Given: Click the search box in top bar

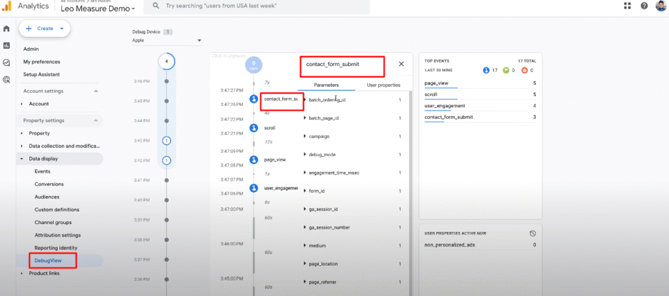Looking at the screenshot, I should point(256,6).
